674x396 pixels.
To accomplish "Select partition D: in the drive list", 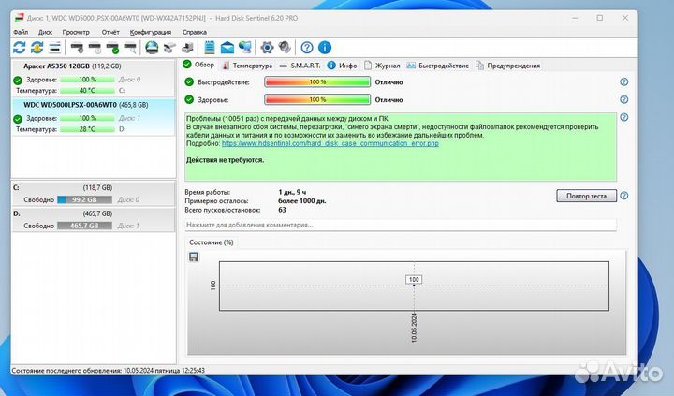I will click(94, 219).
